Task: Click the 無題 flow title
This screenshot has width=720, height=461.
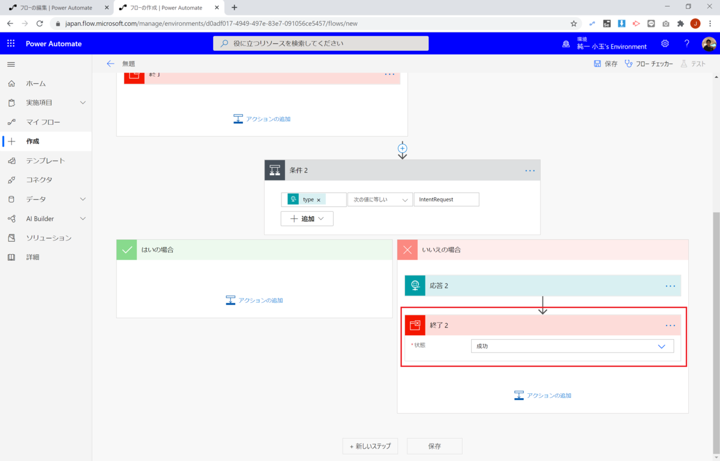Action: 128,64
